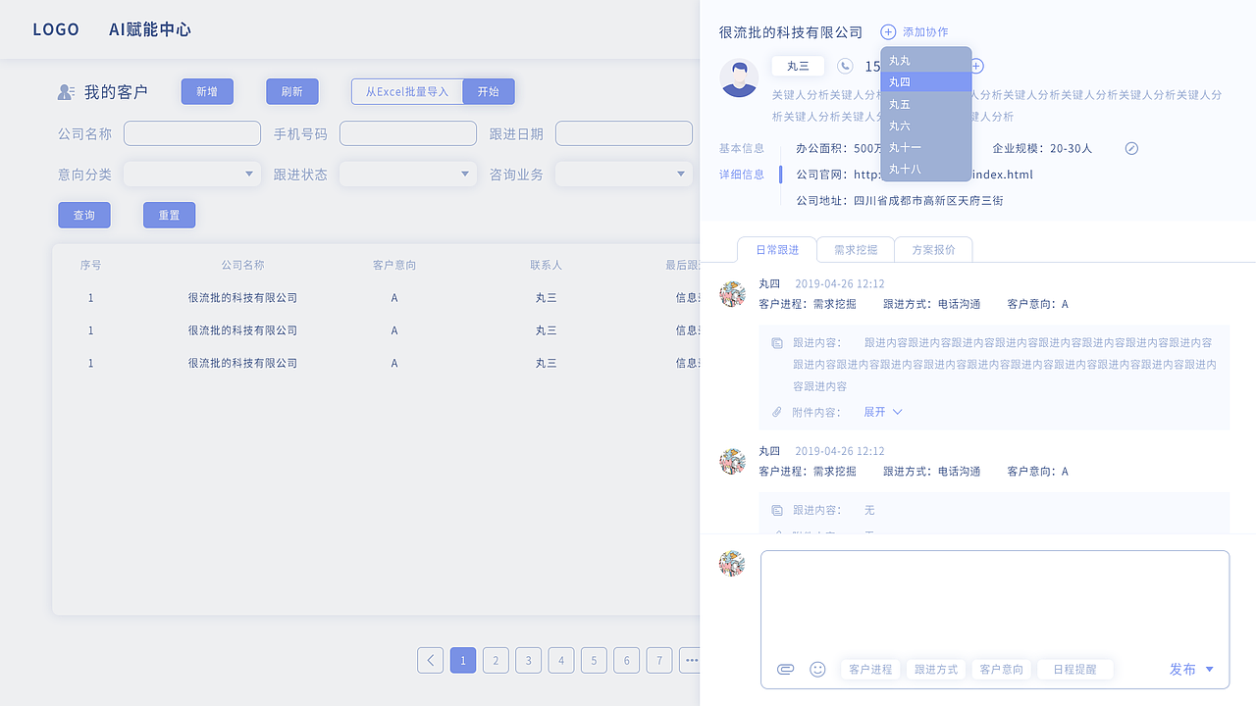Select 丸五 from the collaborator list

901,103
